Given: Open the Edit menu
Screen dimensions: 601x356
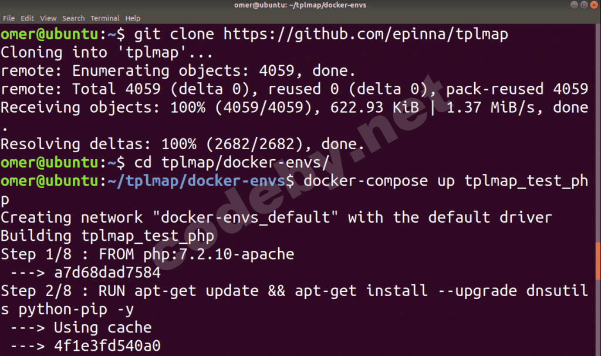Looking at the screenshot, I should (28, 18).
